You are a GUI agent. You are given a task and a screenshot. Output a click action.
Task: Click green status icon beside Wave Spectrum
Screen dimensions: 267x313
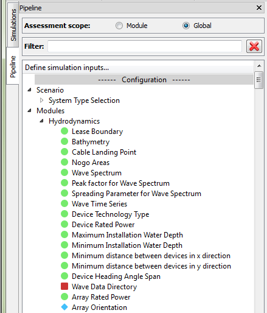[64, 172]
